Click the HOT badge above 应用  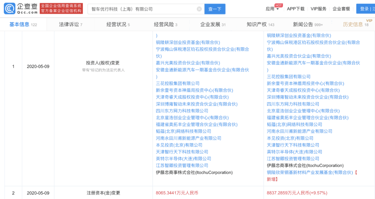[278, 5]
